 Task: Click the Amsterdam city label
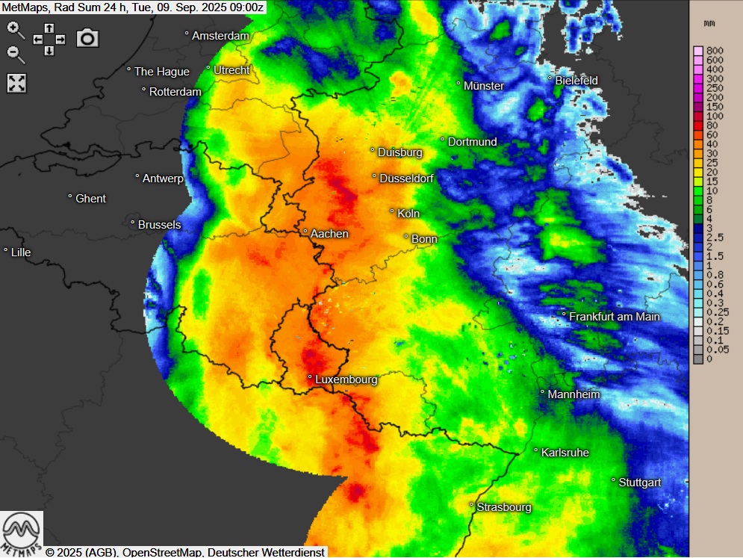click(220, 36)
